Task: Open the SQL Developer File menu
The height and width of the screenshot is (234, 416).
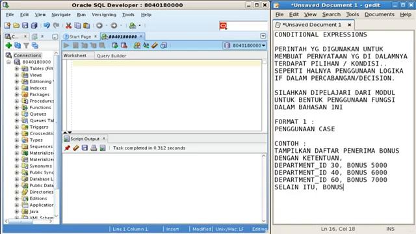Action: pos(10,14)
